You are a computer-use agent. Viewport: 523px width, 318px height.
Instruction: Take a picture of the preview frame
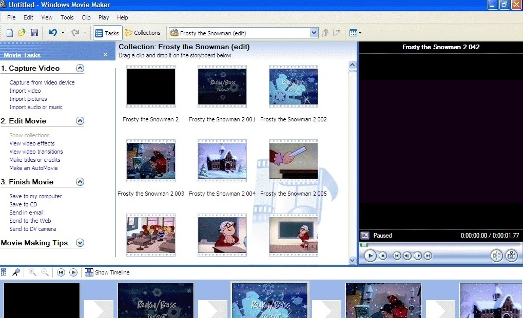(x=511, y=256)
